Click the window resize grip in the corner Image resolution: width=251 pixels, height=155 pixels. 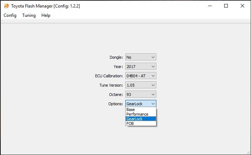click(248, 152)
